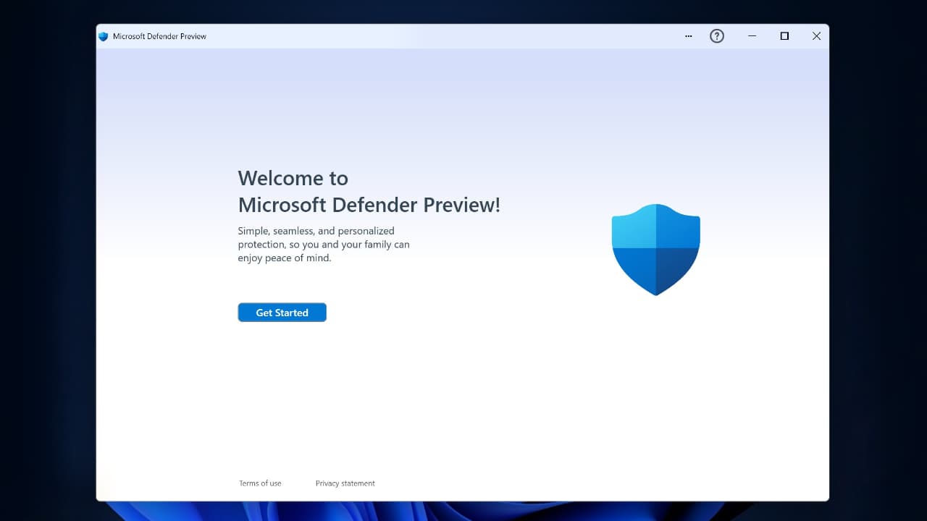Click the title bar text 'Microsoft Defender Preview'
The image size is (927, 521).
159,36
